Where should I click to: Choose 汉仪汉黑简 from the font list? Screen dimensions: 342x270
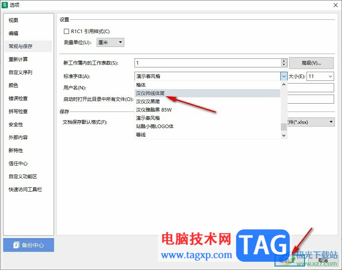(207, 102)
